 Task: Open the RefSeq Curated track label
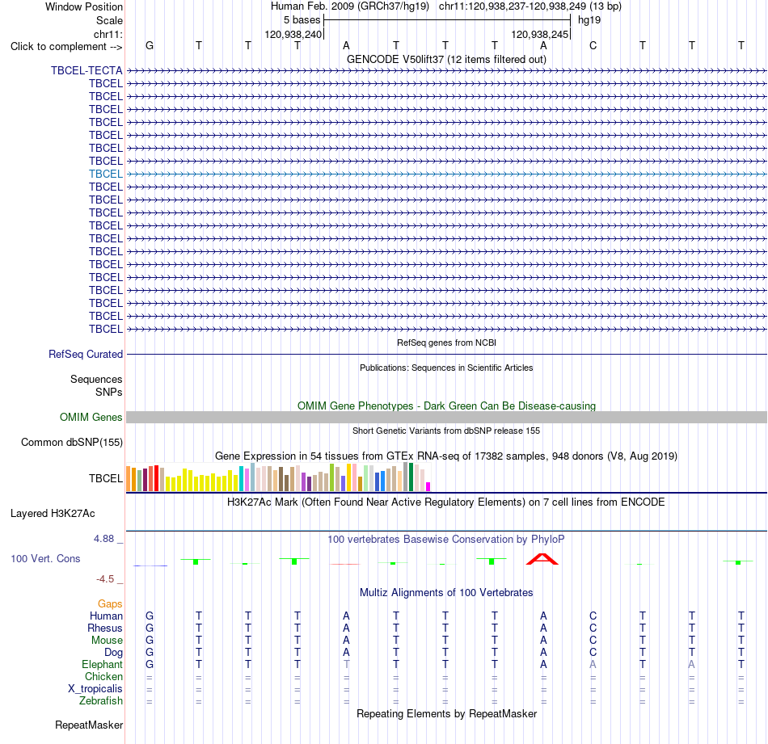85,354
